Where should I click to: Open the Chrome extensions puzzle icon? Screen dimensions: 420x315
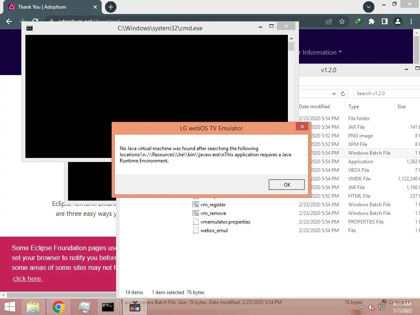coord(372,21)
